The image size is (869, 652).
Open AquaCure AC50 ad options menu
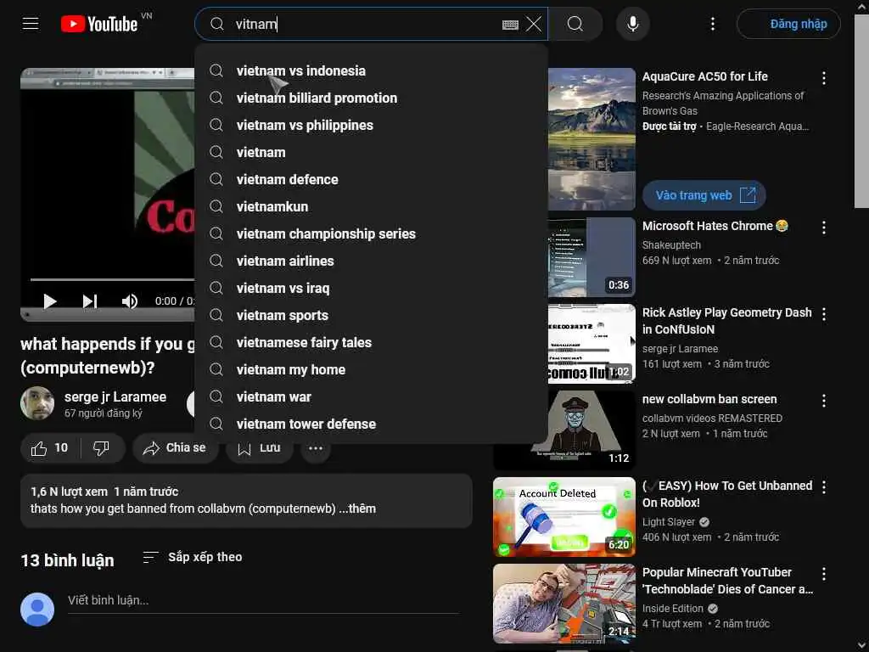click(x=824, y=78)
